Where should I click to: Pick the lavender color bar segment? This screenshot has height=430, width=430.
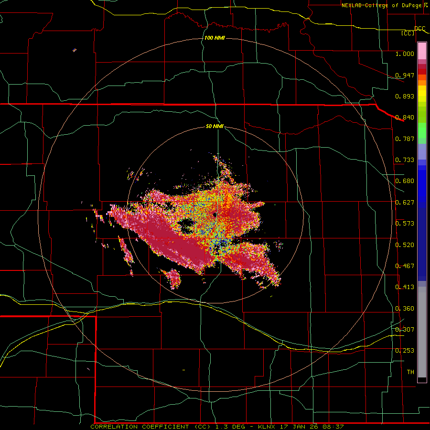422,152
